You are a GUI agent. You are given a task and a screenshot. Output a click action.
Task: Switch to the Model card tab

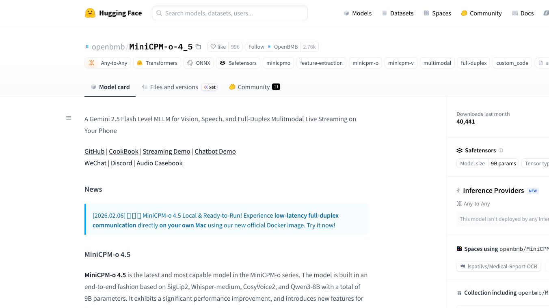pyautogui.click(x=110, y=87)
